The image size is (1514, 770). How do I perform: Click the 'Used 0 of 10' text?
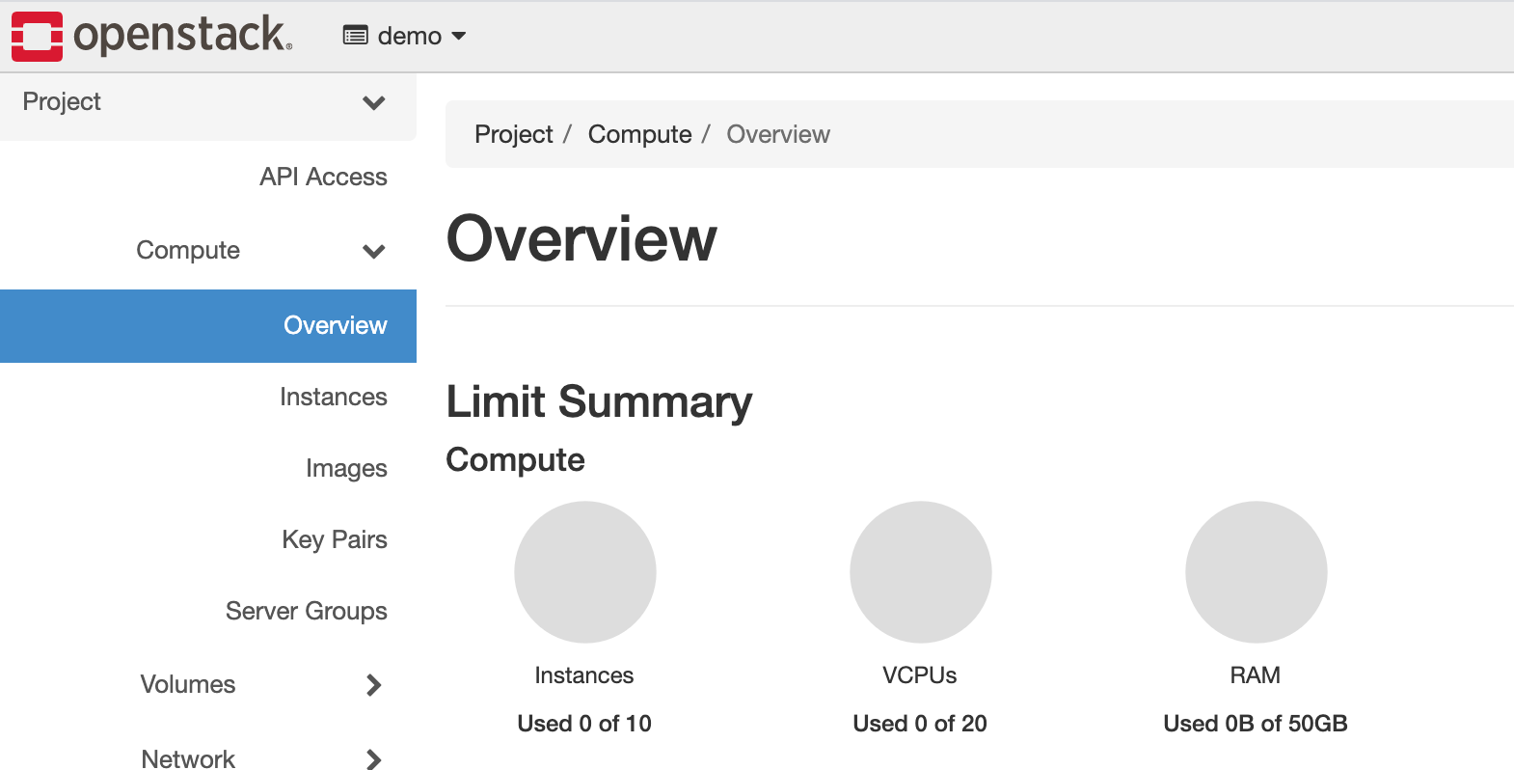click(x=584, y=724)
